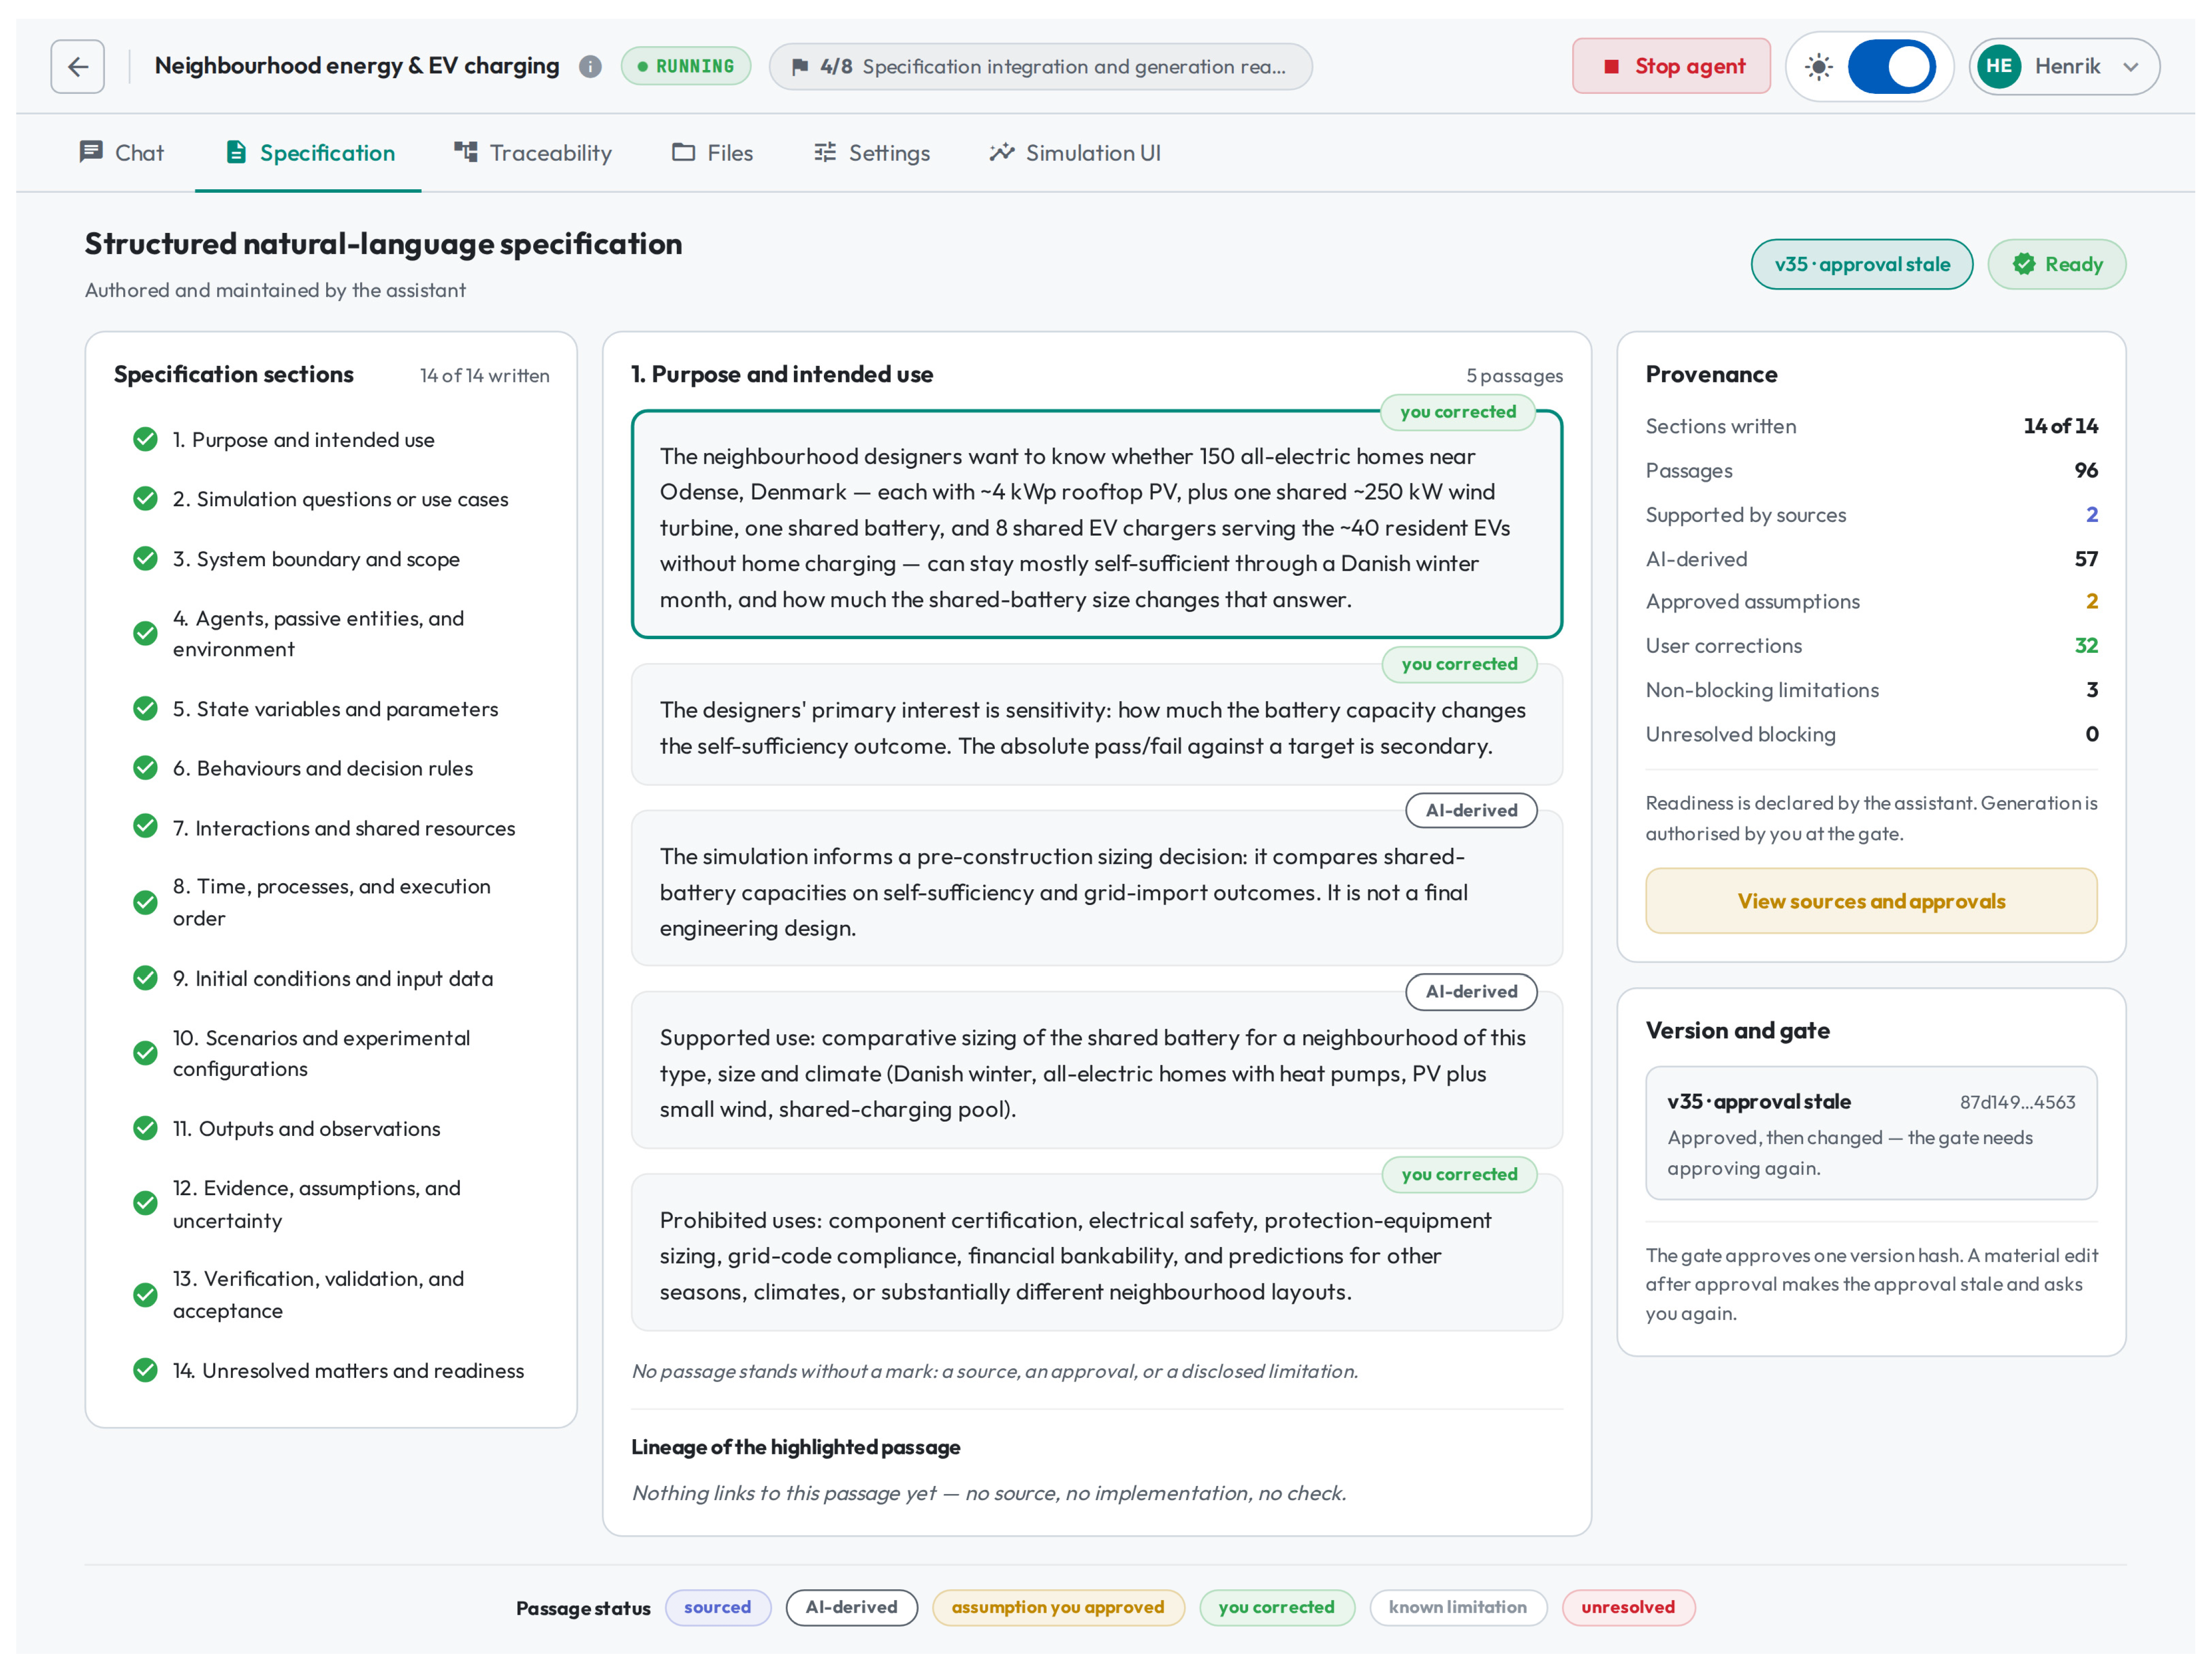Stop the running agent
The height and width of the screenshot is (1668, 2212).
(1671, 66)
